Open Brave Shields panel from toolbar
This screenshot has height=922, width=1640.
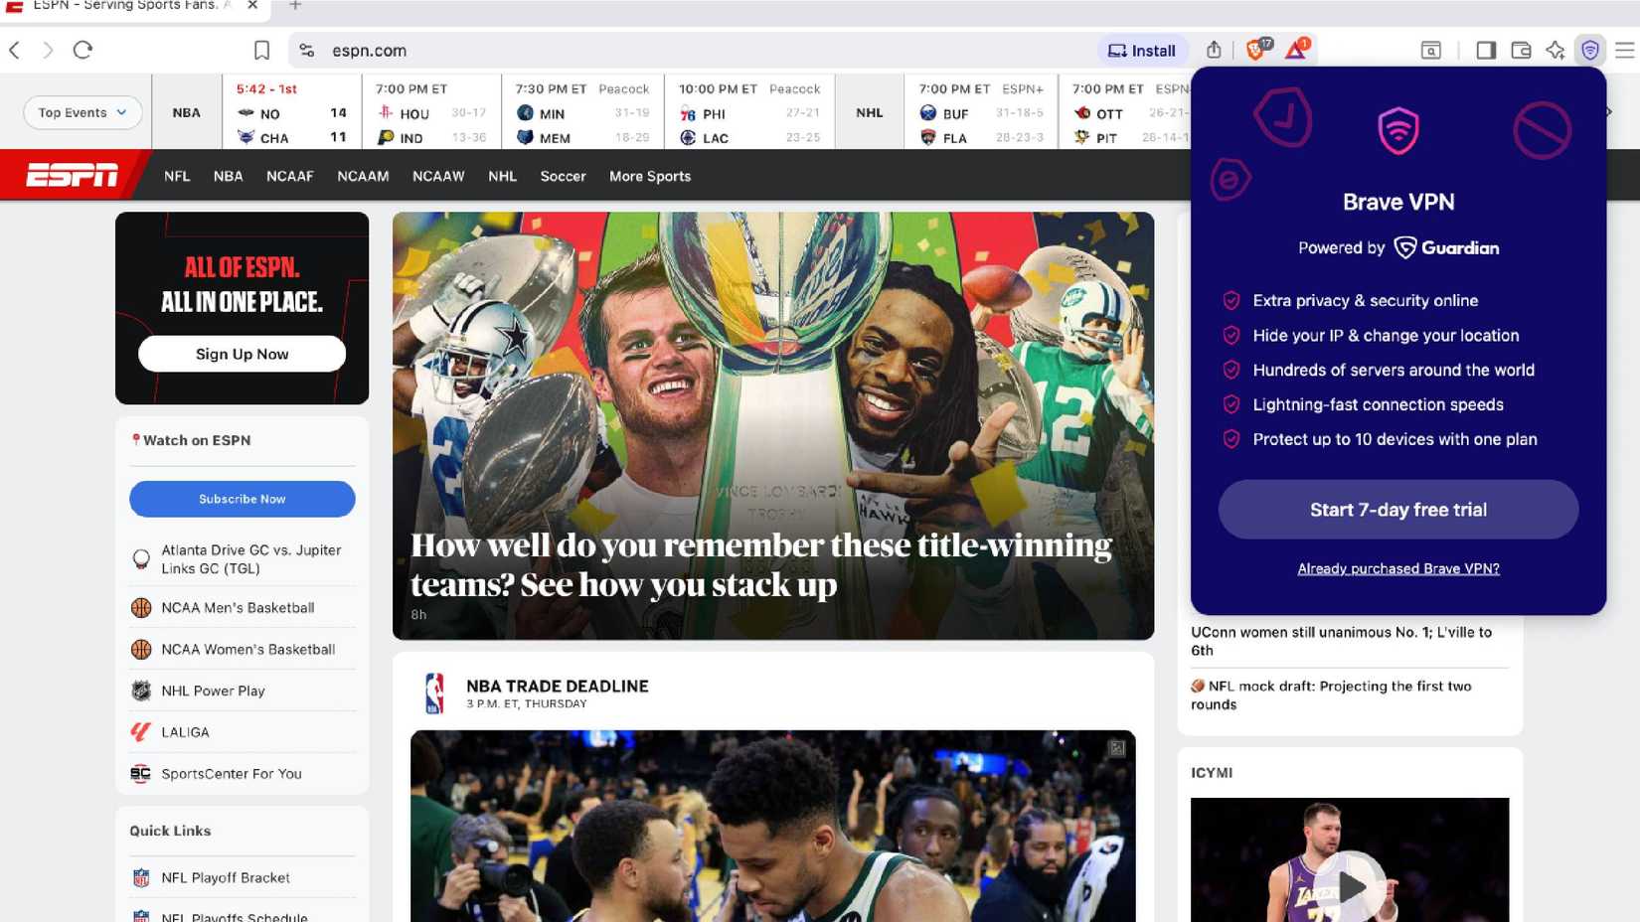pos(1255,50)
